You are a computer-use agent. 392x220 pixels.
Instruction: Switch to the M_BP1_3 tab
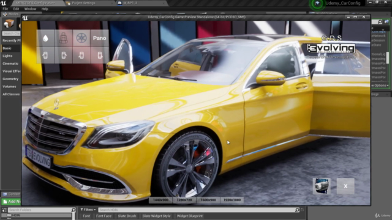130,3
